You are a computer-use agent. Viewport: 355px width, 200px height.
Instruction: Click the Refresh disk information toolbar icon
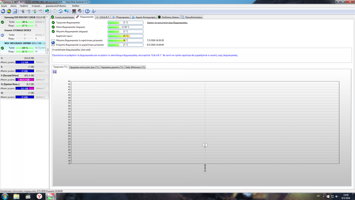tap(3, 11)
